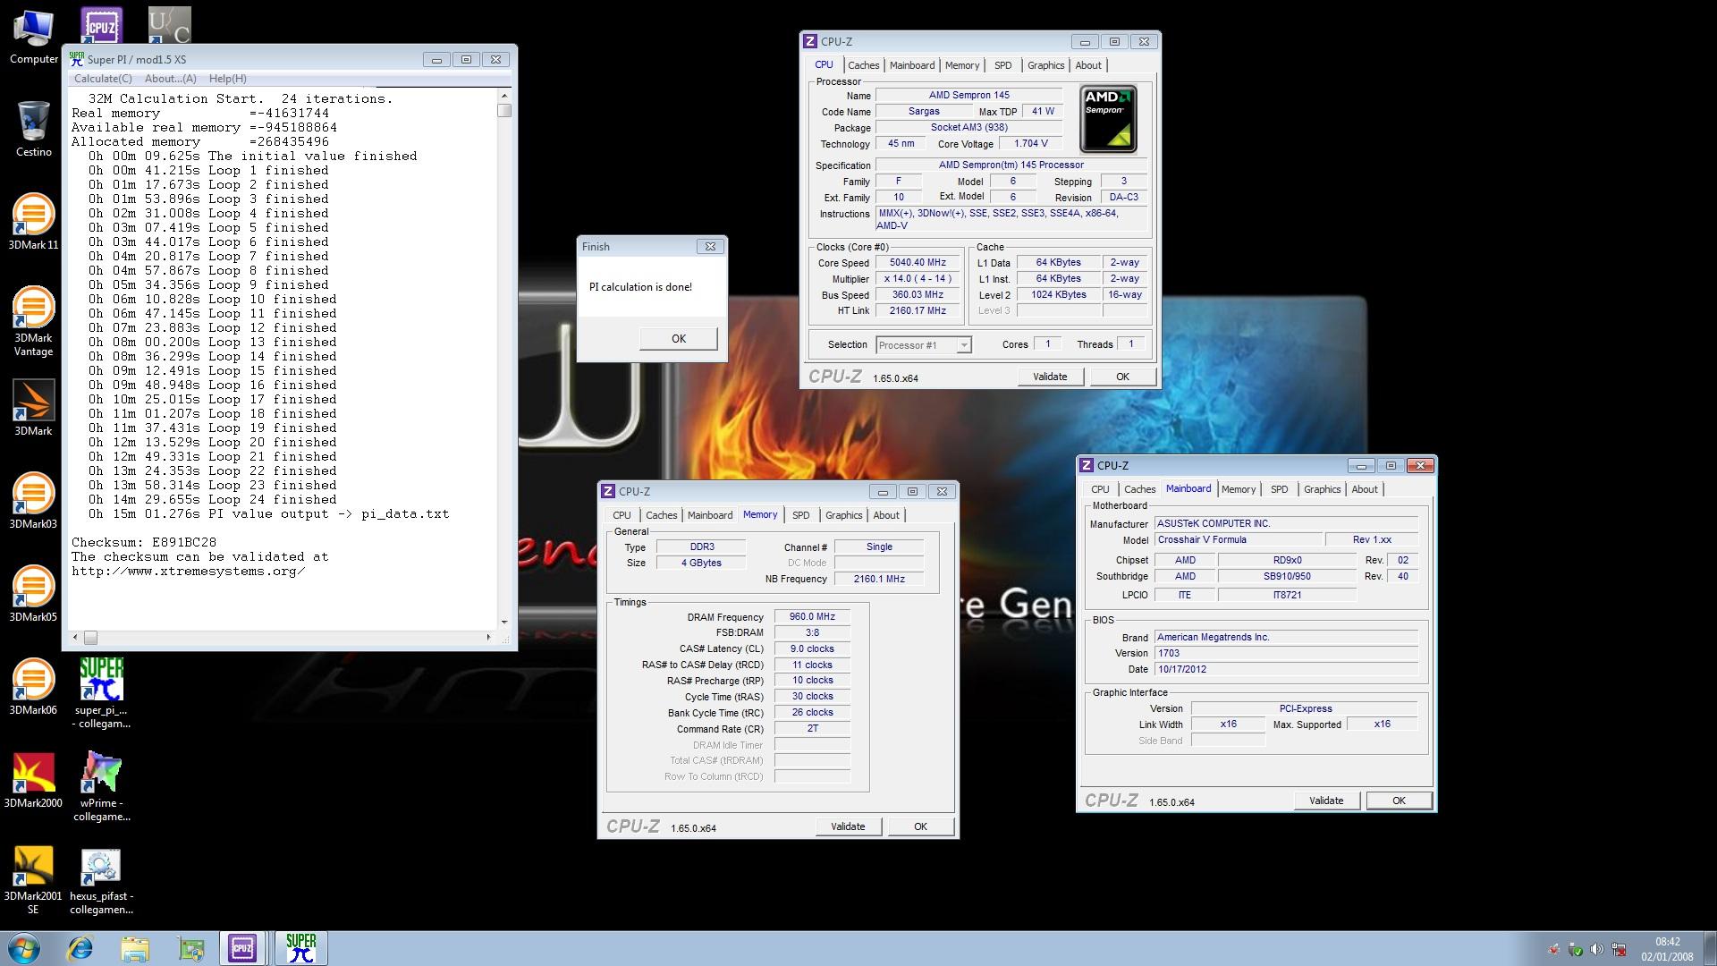Image resolution: width=1717 pixels, height=966 pixels.
Task: Open the UC desktop shortcut icon
Action: click(x=169, y=25)
